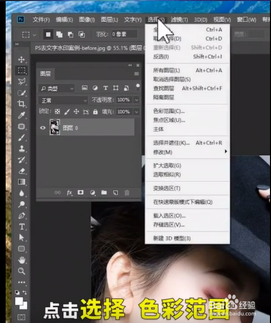Click the 图层 0 thumbnail
Viewport: 271px width, 323px height.
point(55,127)
